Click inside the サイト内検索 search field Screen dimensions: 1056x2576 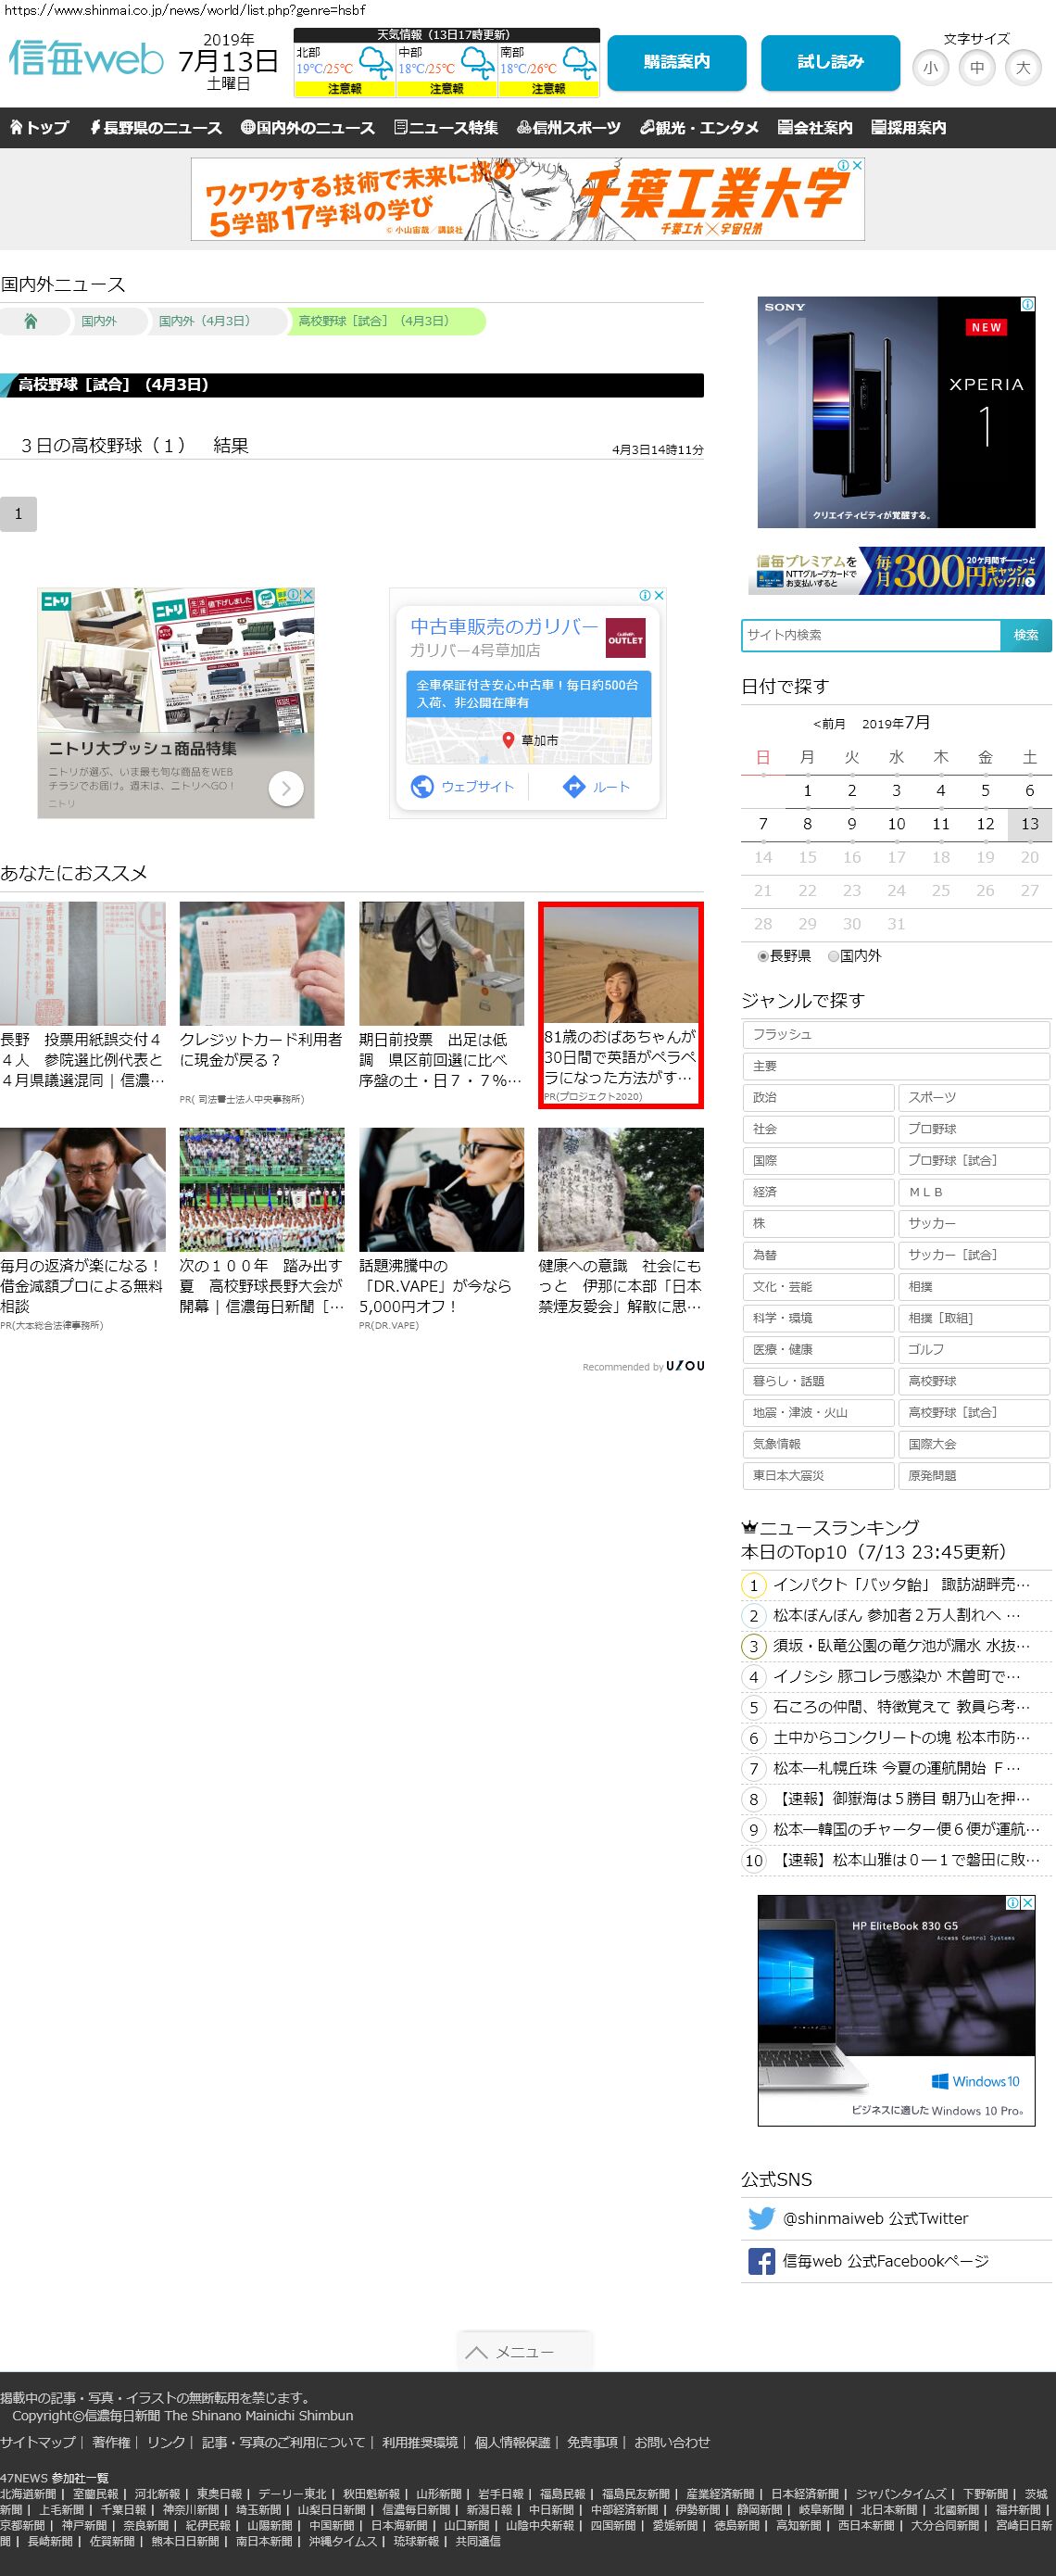(870, 635)
